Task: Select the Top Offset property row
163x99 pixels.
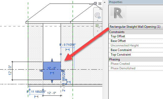Action: tap(136, 36)
